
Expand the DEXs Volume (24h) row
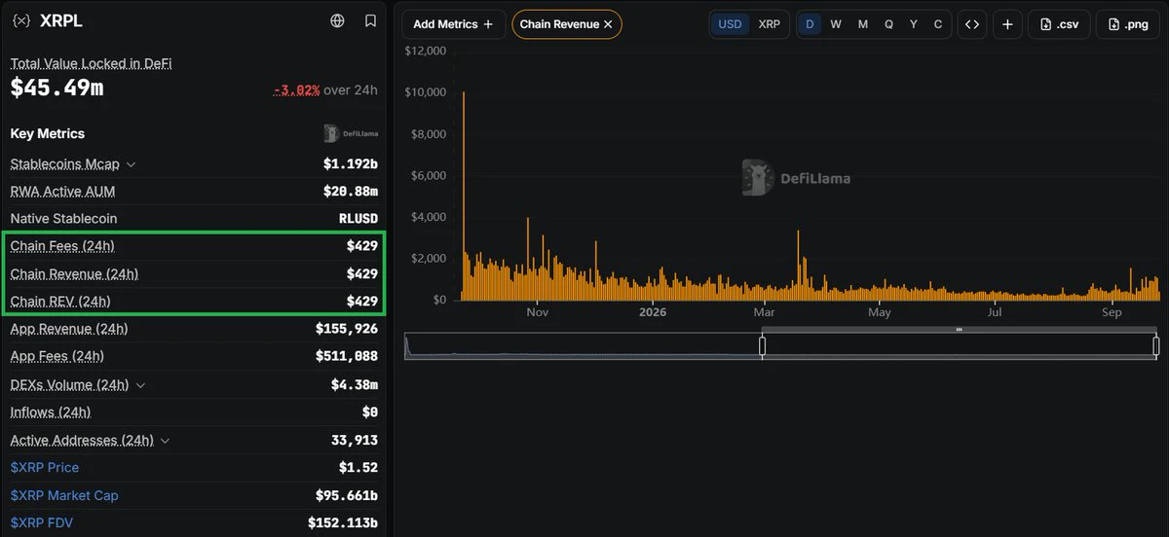point(140,385)
